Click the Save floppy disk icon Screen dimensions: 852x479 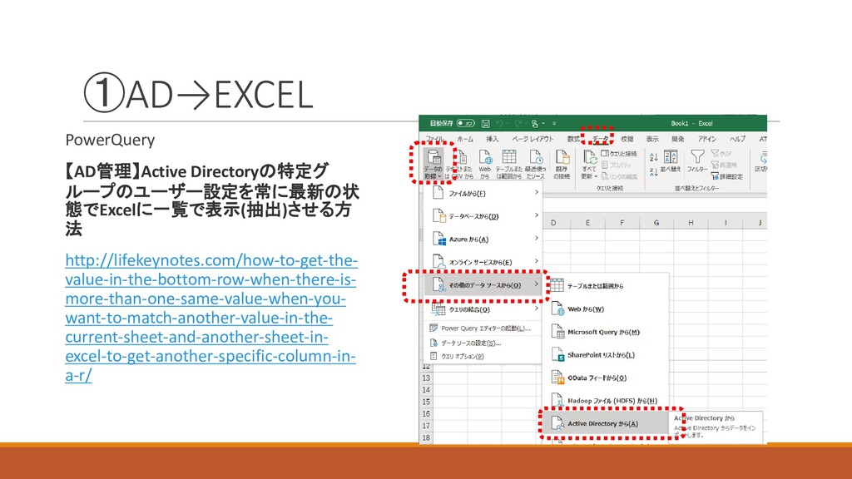pyautogui.click(x=486, y=123)
